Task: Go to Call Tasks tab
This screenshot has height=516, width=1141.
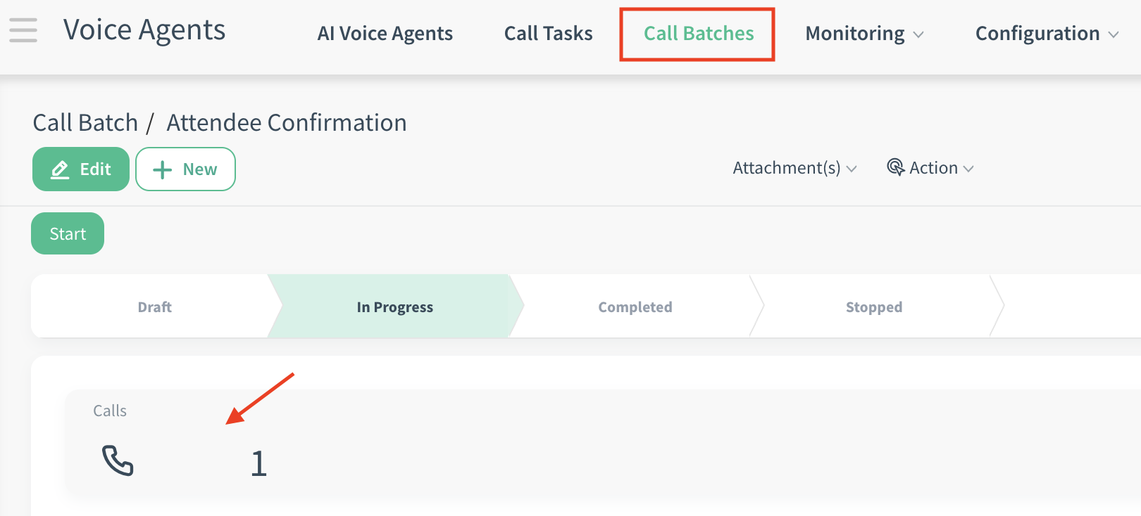Action: [548, 34]
